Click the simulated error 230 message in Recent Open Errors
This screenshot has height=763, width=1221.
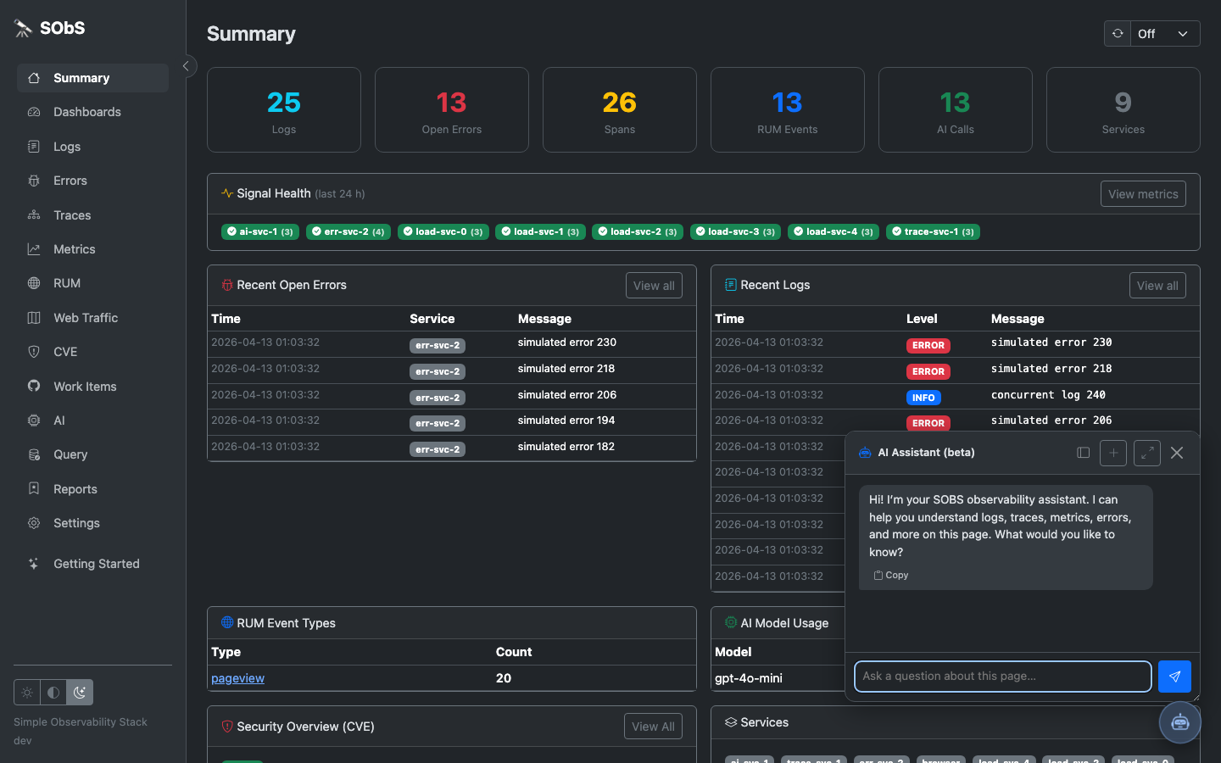(567, 343)
